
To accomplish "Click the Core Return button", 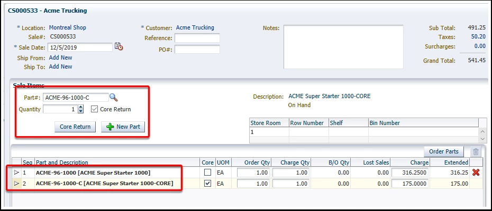I will (75, 127).
